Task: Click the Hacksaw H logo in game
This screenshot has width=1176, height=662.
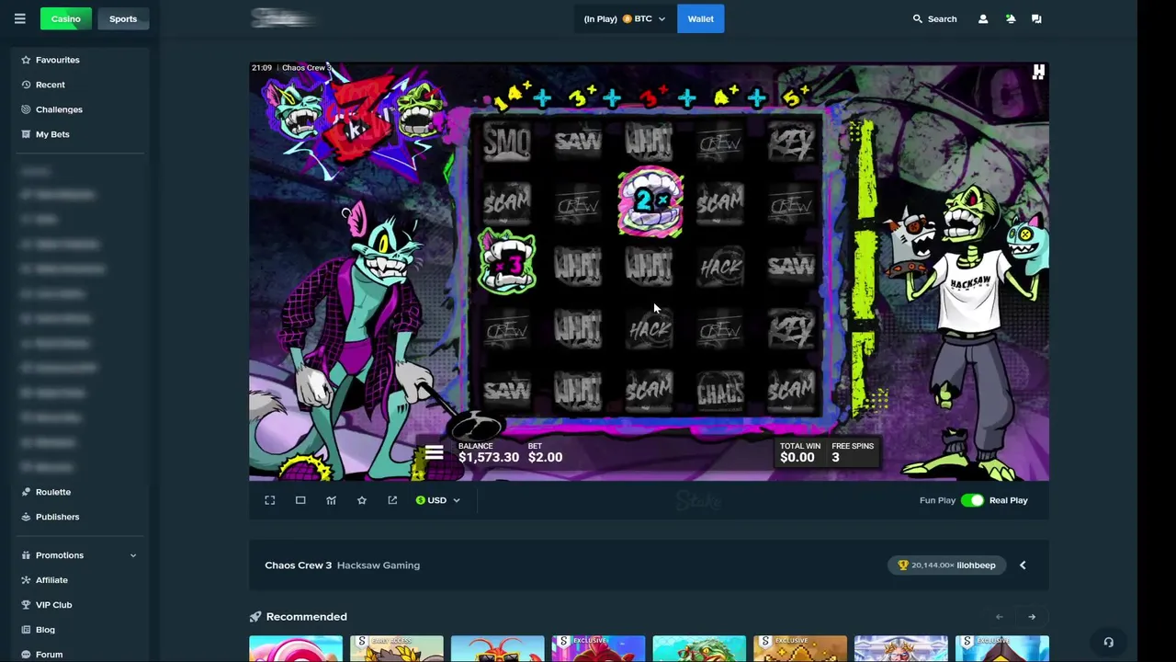Action: [1038, 73]
